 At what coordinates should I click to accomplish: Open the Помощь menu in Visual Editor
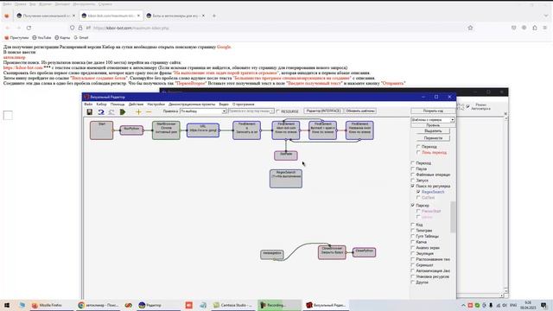(118, 105)
